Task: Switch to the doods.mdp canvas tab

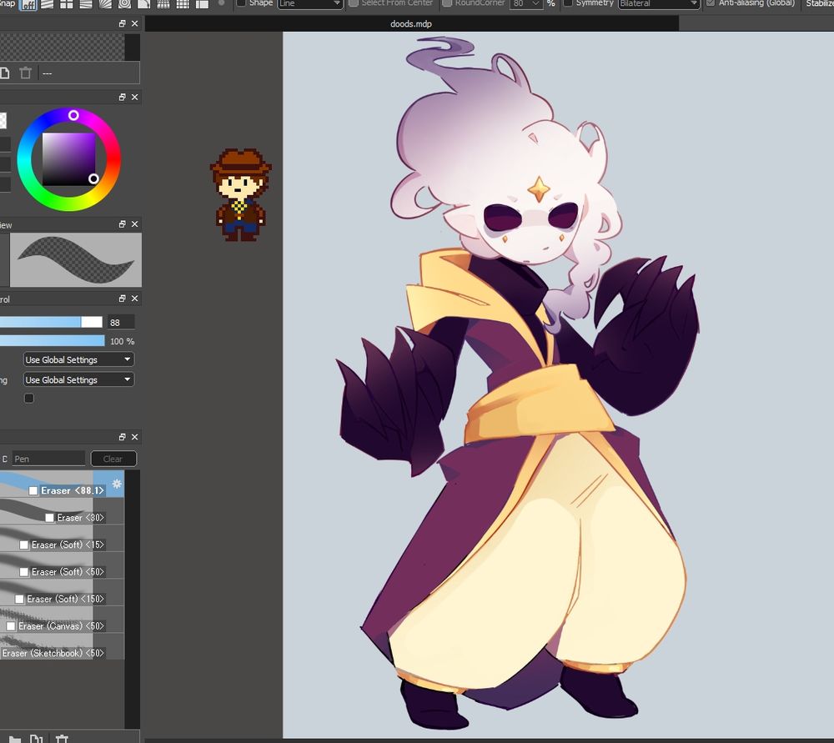Action: [x=411, y=24]
